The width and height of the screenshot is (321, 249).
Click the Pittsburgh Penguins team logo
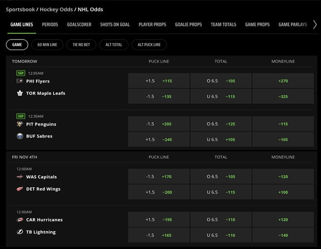tap(20, 124)
